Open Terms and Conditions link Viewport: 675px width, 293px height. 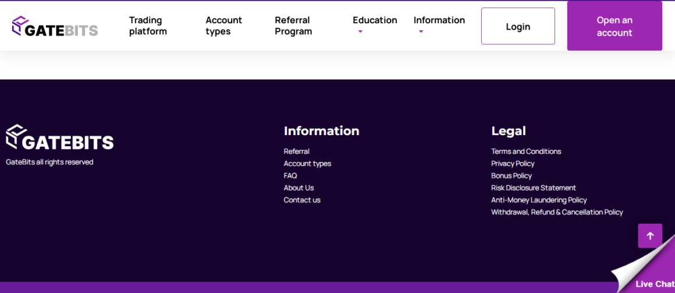click(x=525, y=151)
